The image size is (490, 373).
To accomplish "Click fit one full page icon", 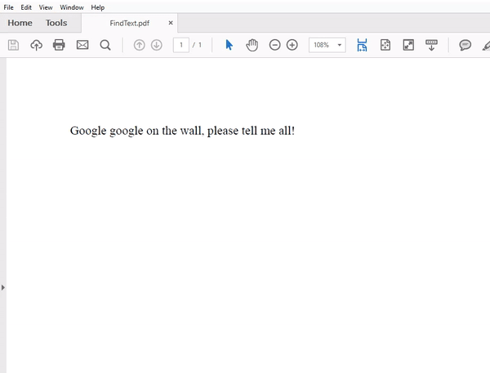I will (385, 45).
